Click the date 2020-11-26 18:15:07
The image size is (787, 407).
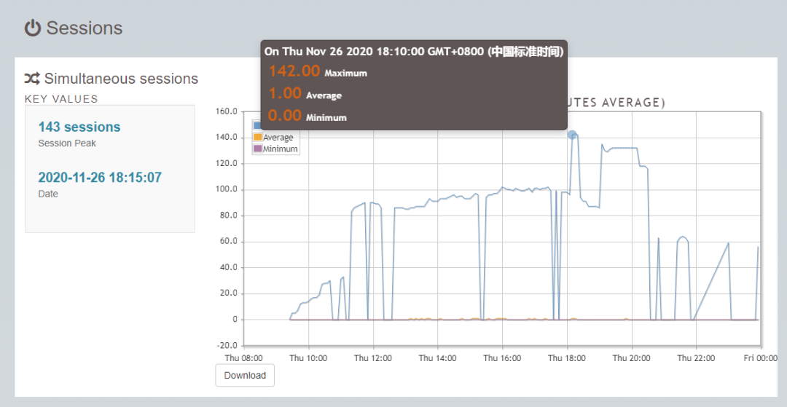pos(100,178)
